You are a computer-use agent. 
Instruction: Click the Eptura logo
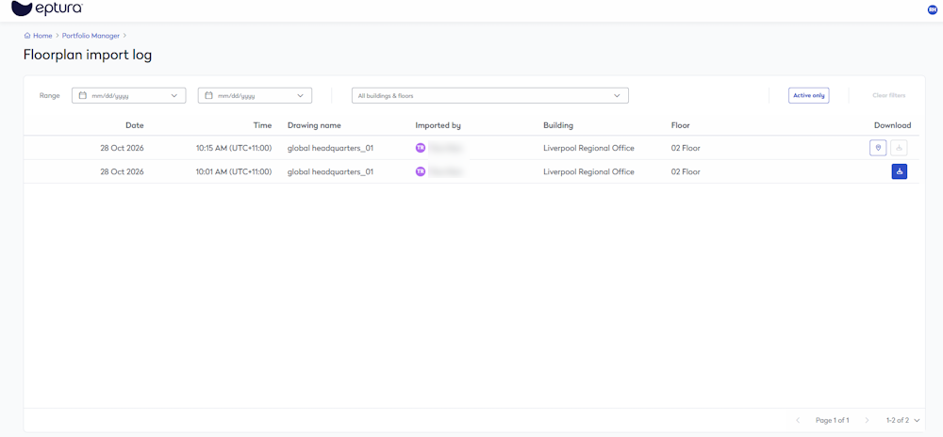[x=47, y=8]
